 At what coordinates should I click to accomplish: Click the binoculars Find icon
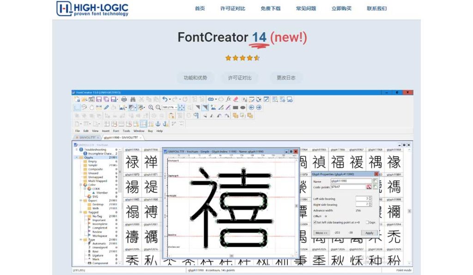[133, 99]
